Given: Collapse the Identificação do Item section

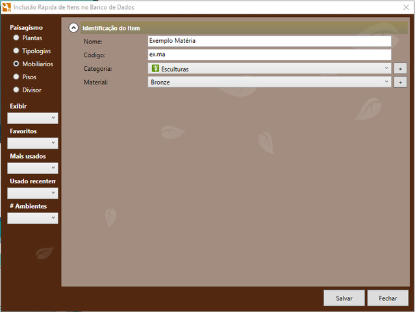Looking at the screenshot, I should pyautogui.click(x=73, y=28).
